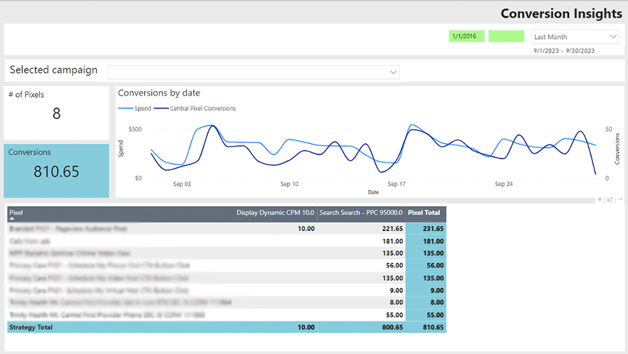628x354 pixels.
Task: Click the filter icon above the table
Action: click(x=600, y=200)
